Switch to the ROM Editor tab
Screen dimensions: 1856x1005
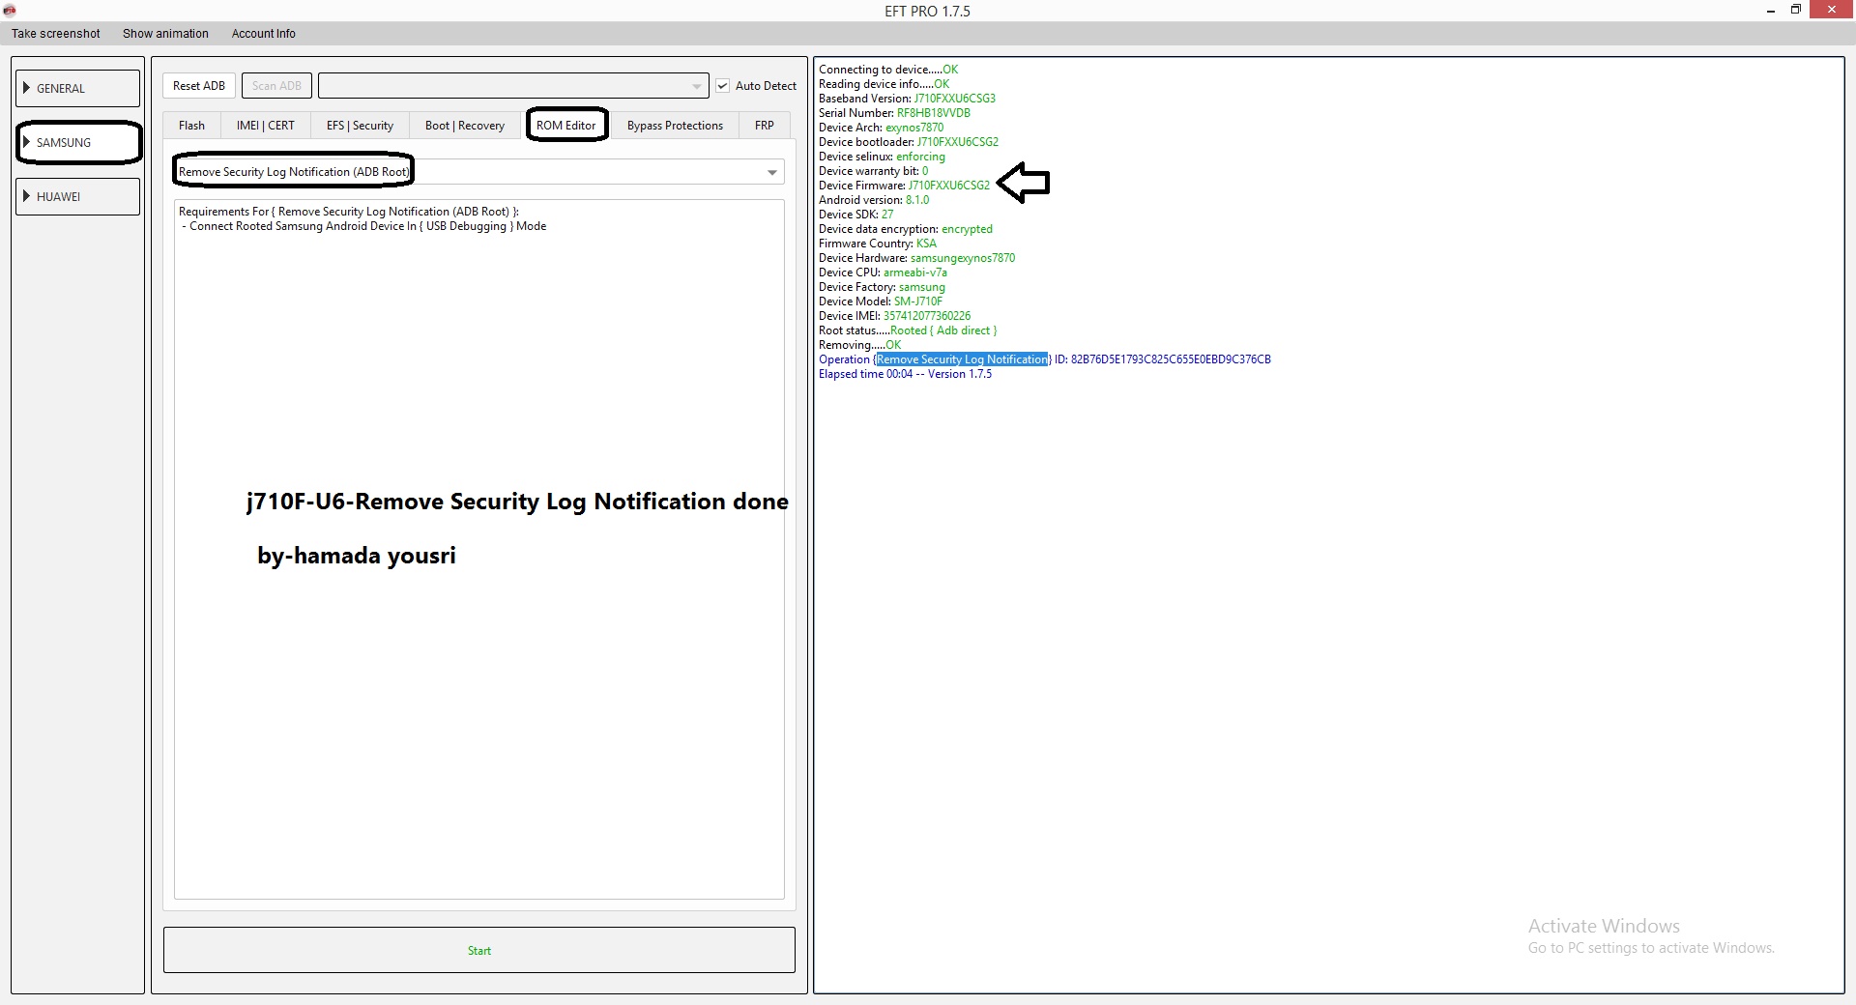[566, 126]
